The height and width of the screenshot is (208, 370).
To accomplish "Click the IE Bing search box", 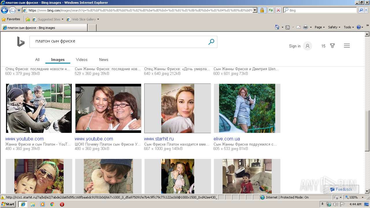I will pyautogui.click(x=320, y=10).
